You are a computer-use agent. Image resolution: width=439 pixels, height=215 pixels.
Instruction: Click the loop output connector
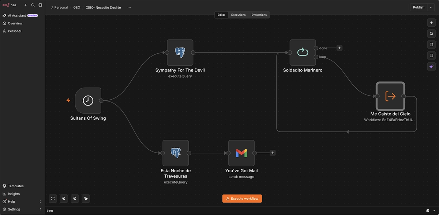[316, 57]
